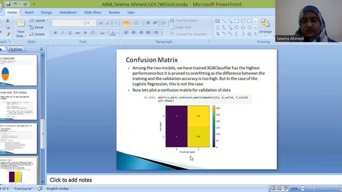Switch to the Home ribbon tab
Screen dimensions: 342x192
click(12, 12)
